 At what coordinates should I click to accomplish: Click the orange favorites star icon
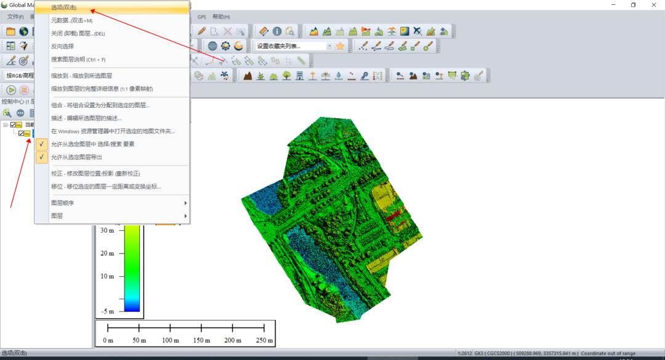coord(340,46)
